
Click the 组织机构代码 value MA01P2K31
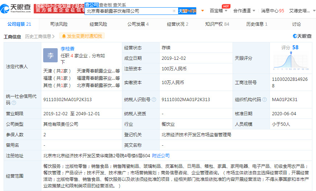(x=284, y=99)
